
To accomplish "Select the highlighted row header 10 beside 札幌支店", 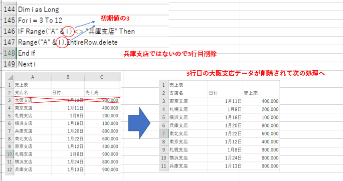I will point(10,154).
